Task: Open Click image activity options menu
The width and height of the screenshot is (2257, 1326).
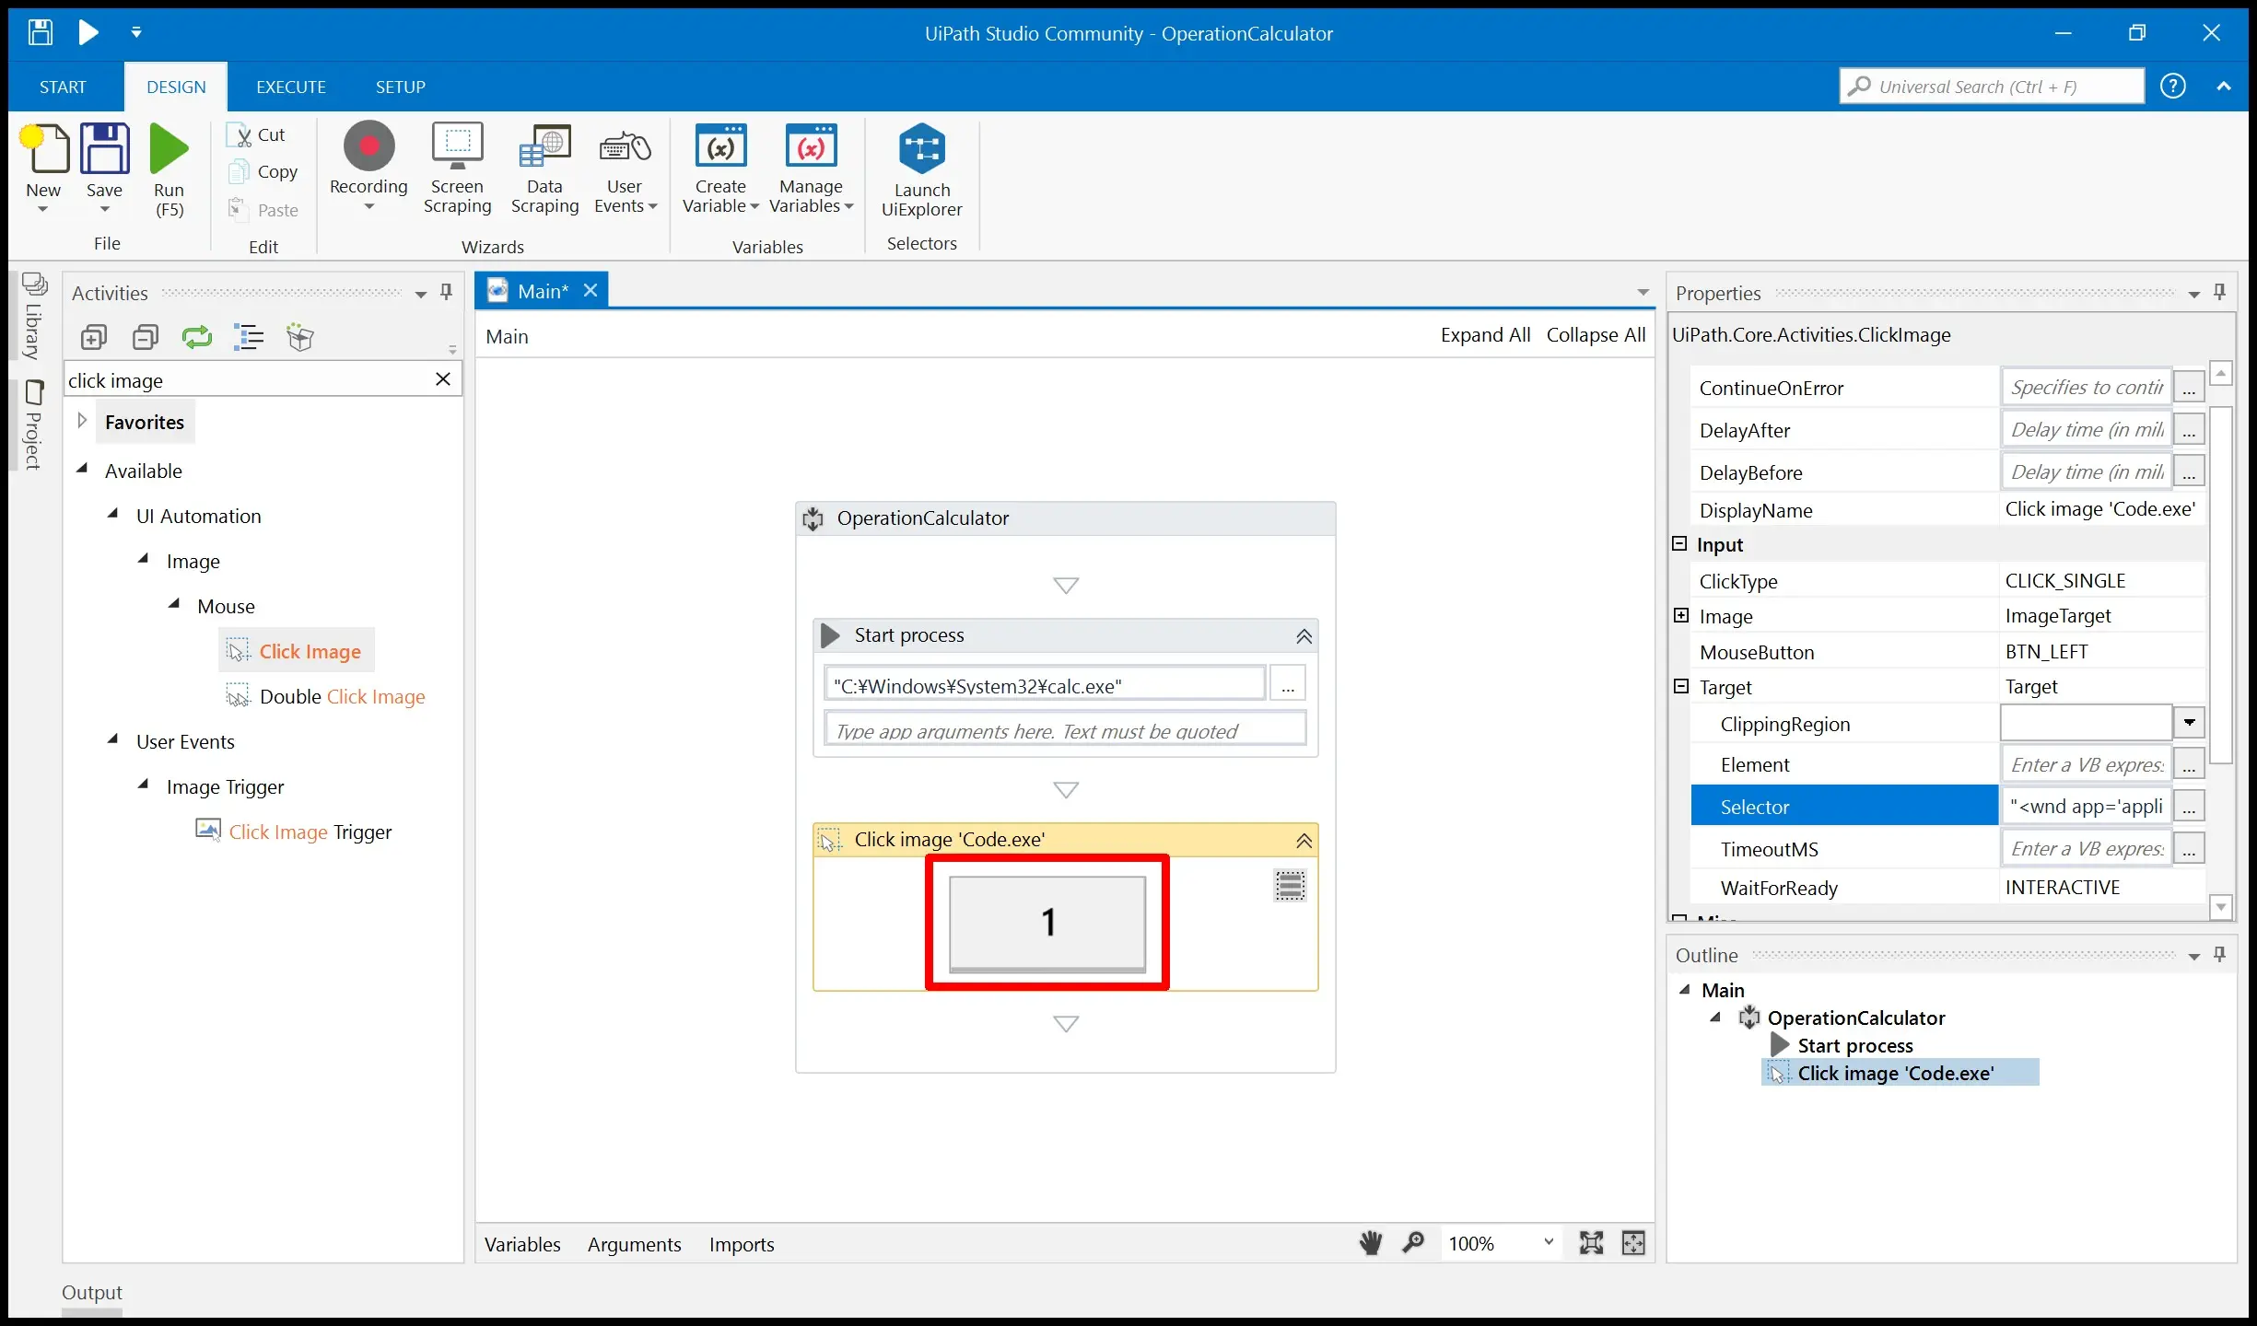Action: pos(1290,886)
